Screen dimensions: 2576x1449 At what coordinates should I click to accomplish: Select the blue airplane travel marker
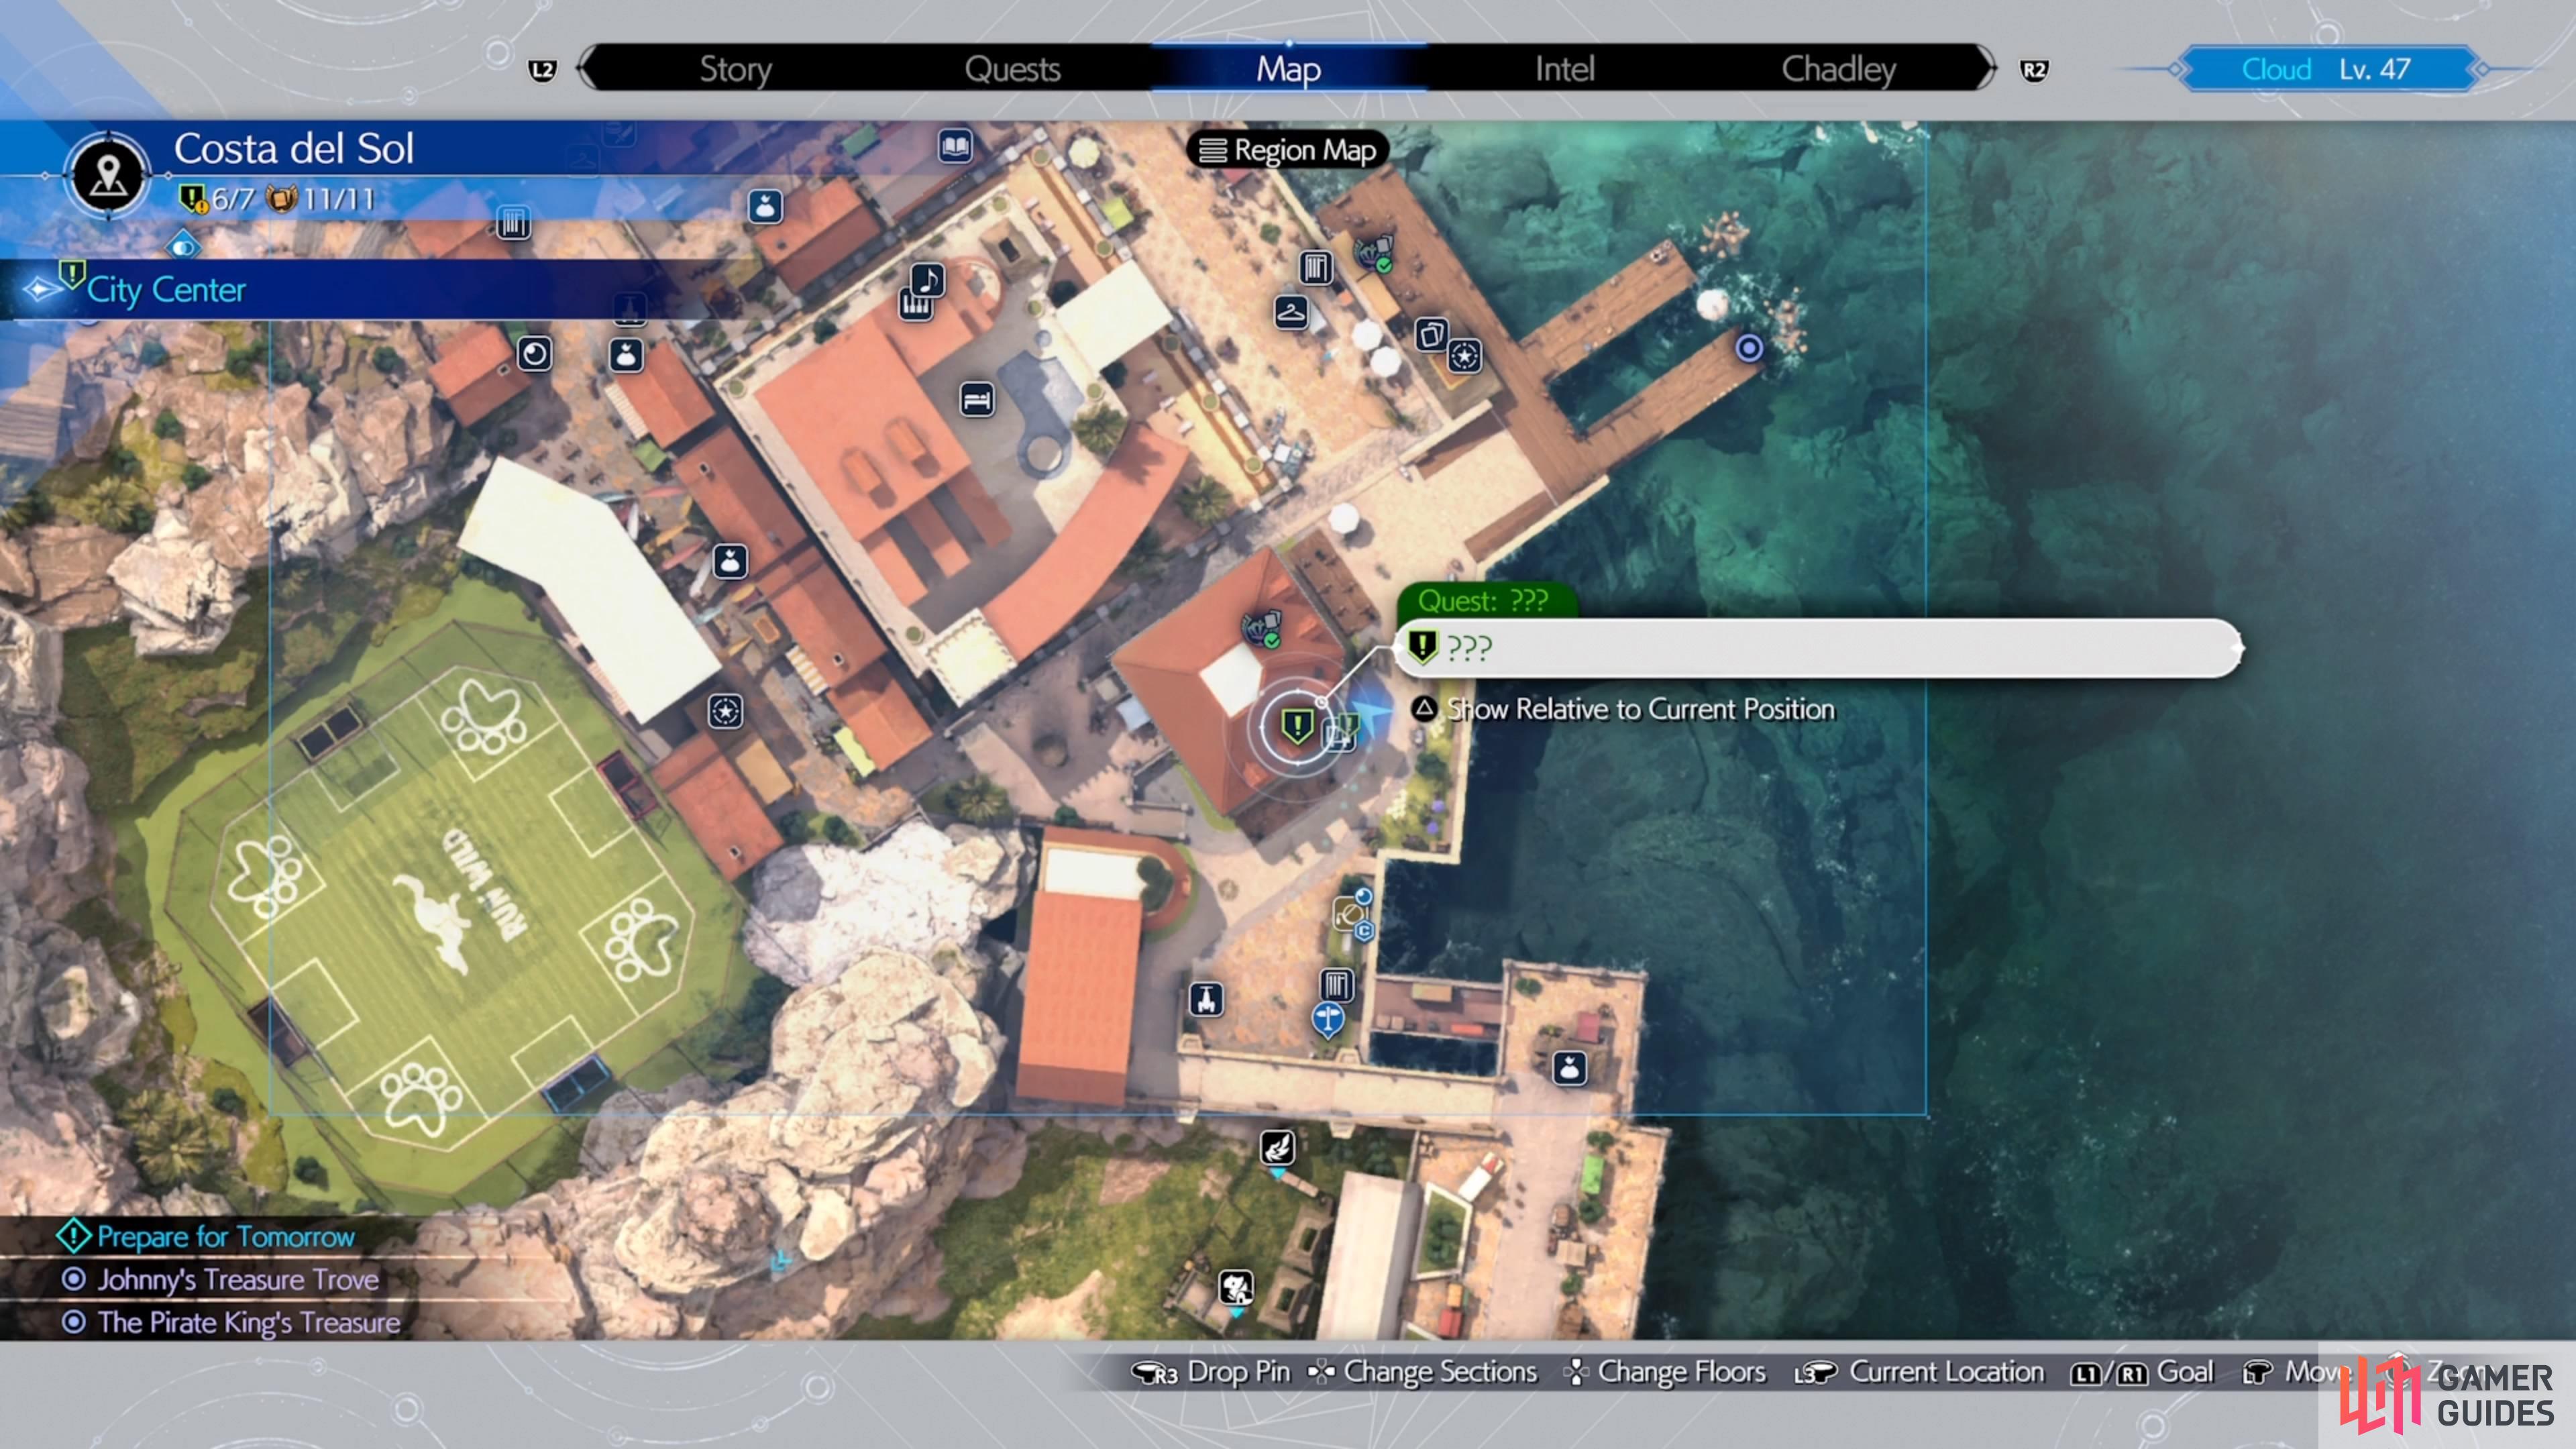(x=1328, y=1020)
